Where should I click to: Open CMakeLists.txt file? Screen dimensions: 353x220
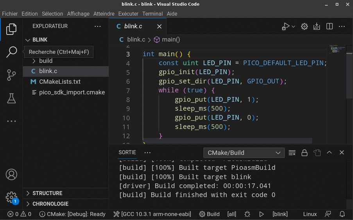pos(66,82)
